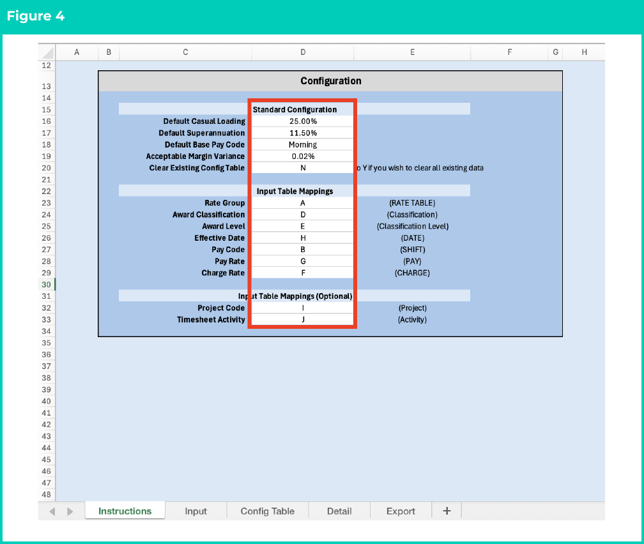The image size is (644, 544).
Task: Click the Timesheet Activity label
Action: tap(211, 319)
